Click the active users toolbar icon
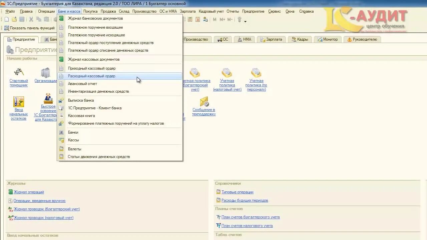The width and height of the screenshot is (427, 240). click(x=205, y=20)
